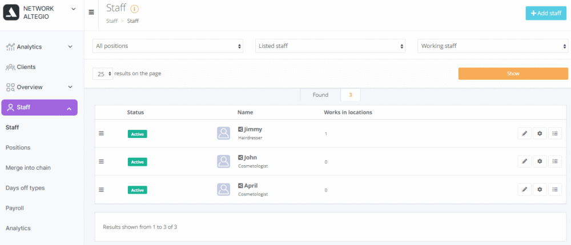Open the Working staff filter dropdown
The image size is (571, 245).
pyautogui.click(x=493, y=46)
